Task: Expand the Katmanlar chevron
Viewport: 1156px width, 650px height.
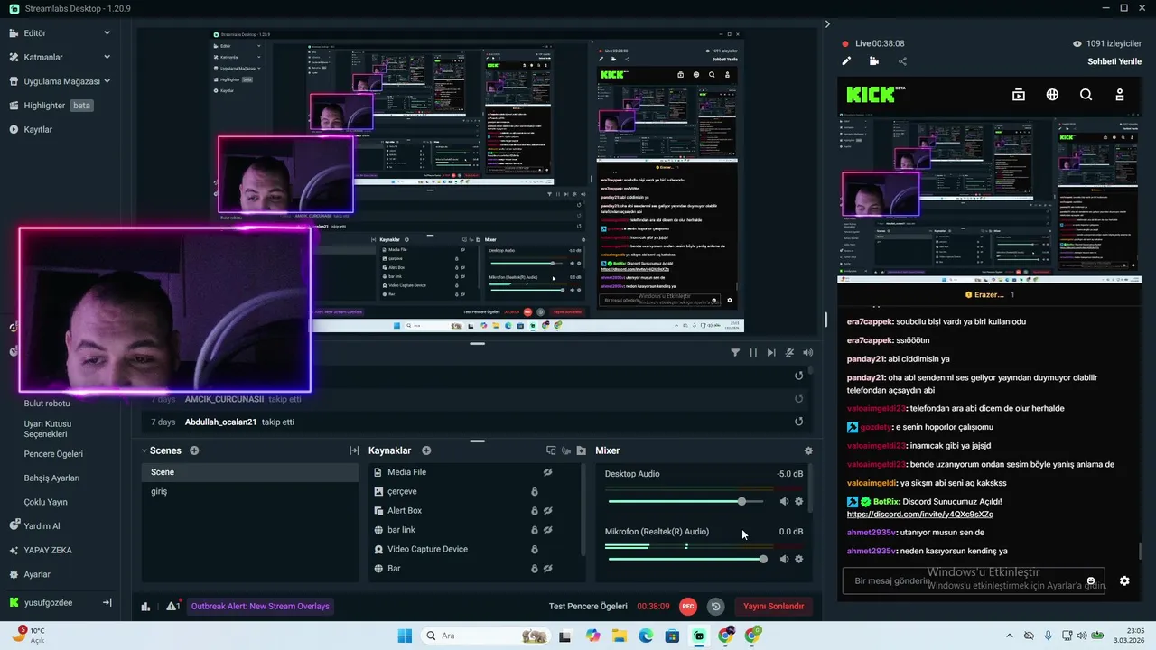Action: [x=107, y=57]
